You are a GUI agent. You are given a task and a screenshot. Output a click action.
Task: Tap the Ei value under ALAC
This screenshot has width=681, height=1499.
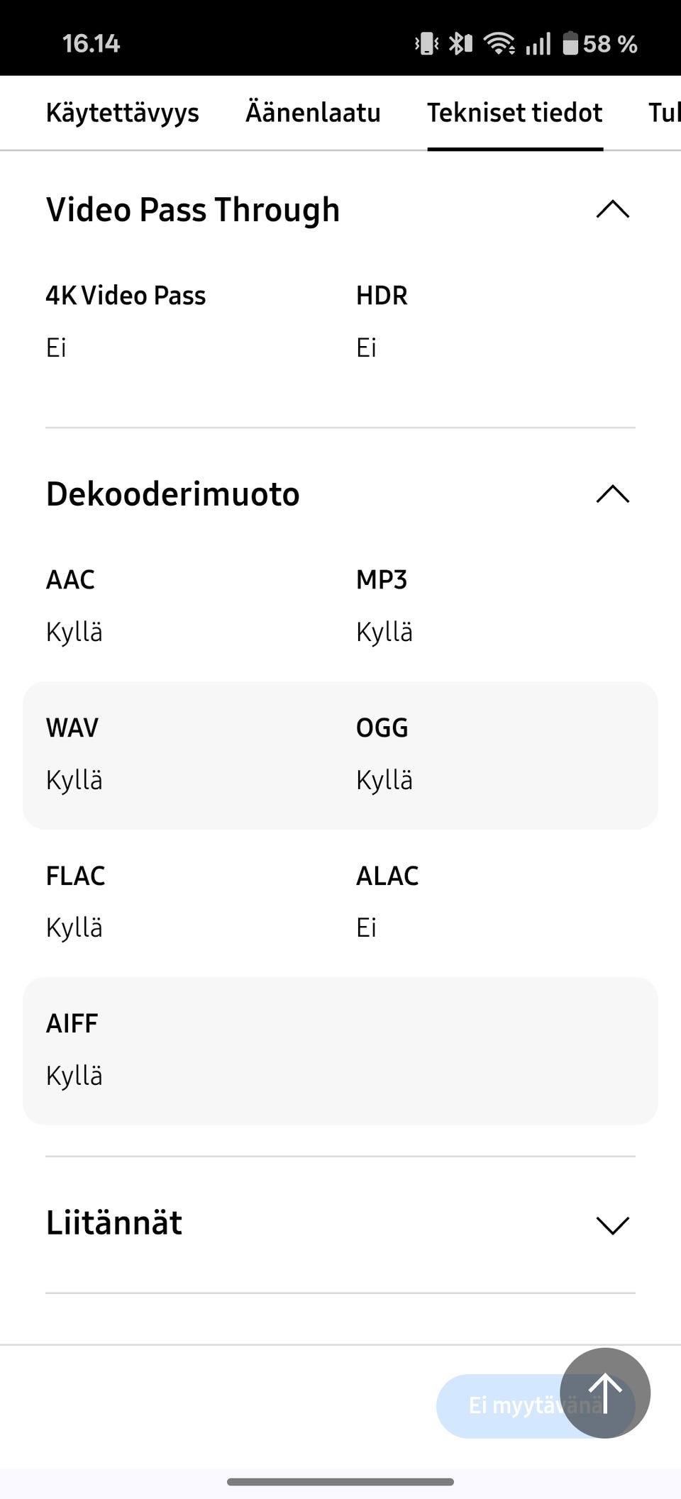367,926
